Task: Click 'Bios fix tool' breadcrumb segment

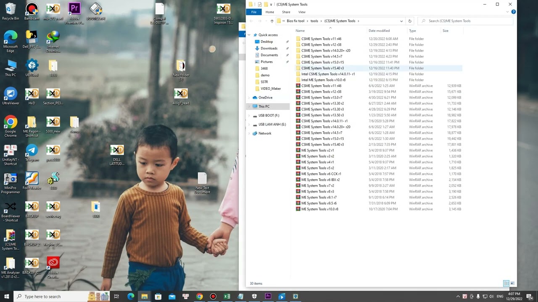Action: (x=295, y=21)
